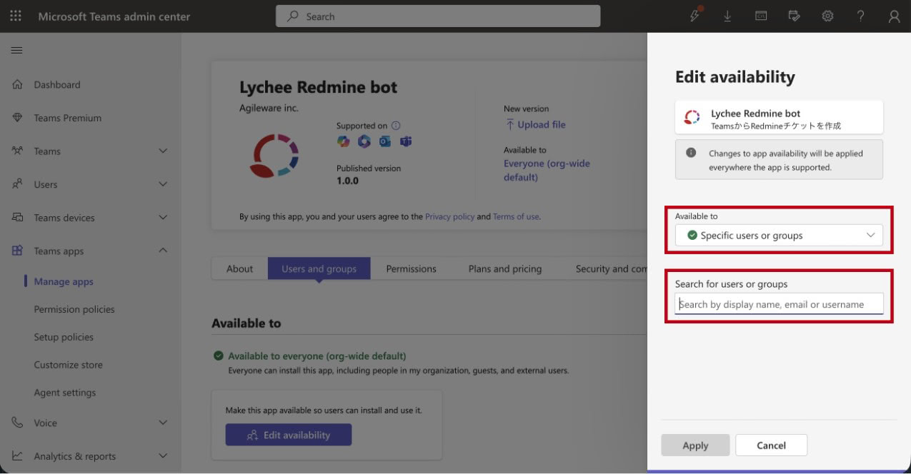
Task: Open the help question mark icon
Action: coord(861,16)
